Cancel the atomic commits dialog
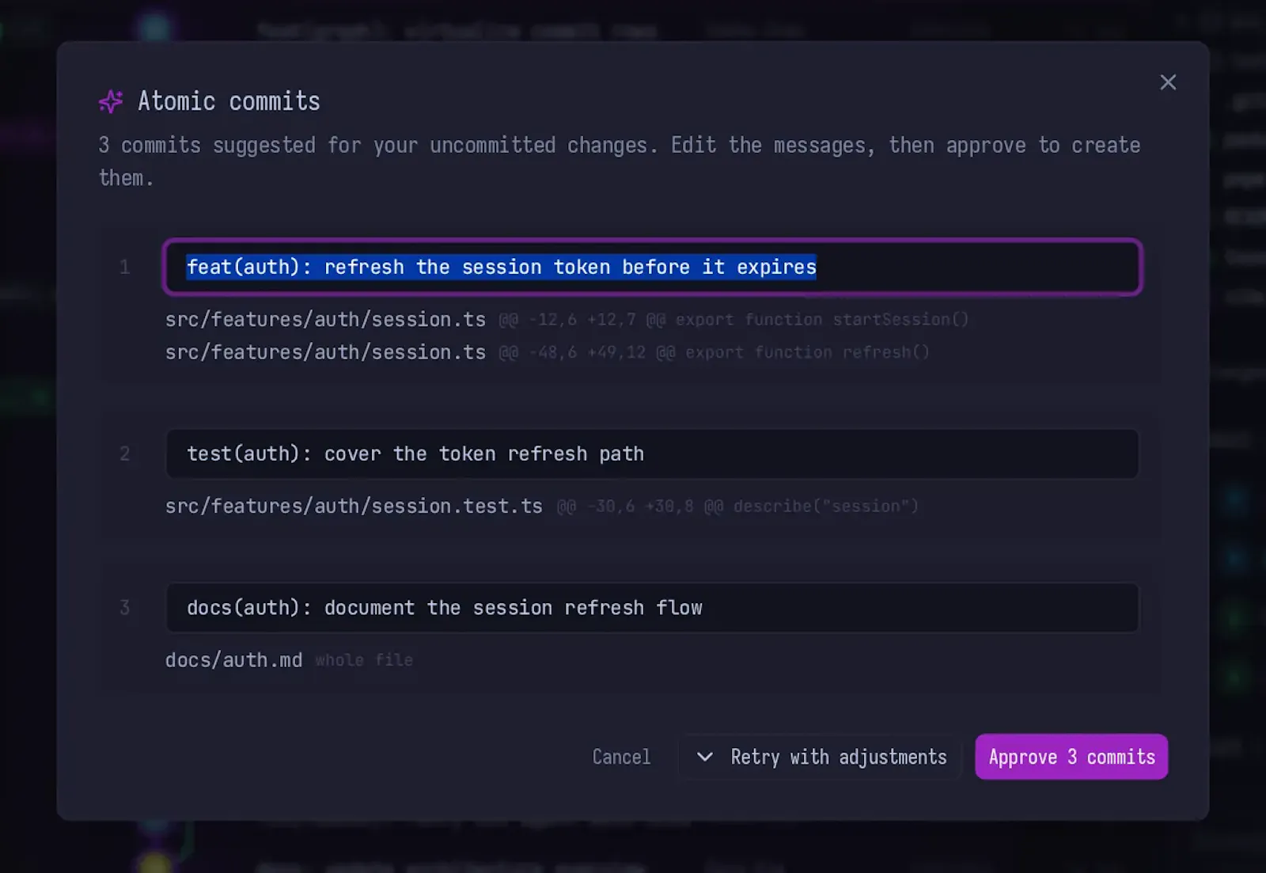1266x873 pixels. pos(621,757)
